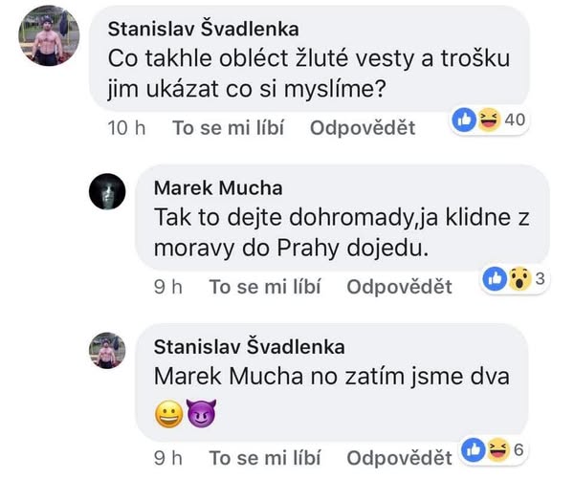Click the thumbs-up reaction icon on Marek's comment
The height and width of the screenshot is (479, 574).
[x=496, y=279]
